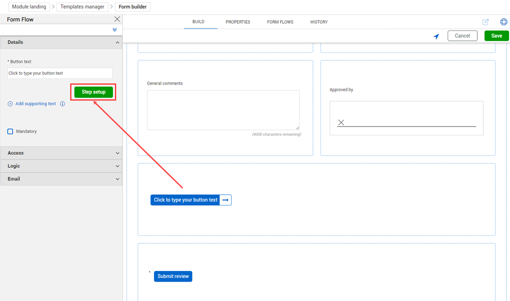The image size is (510, 301).
Task: Open the Form Flows tab
Action: pos(280,22)
